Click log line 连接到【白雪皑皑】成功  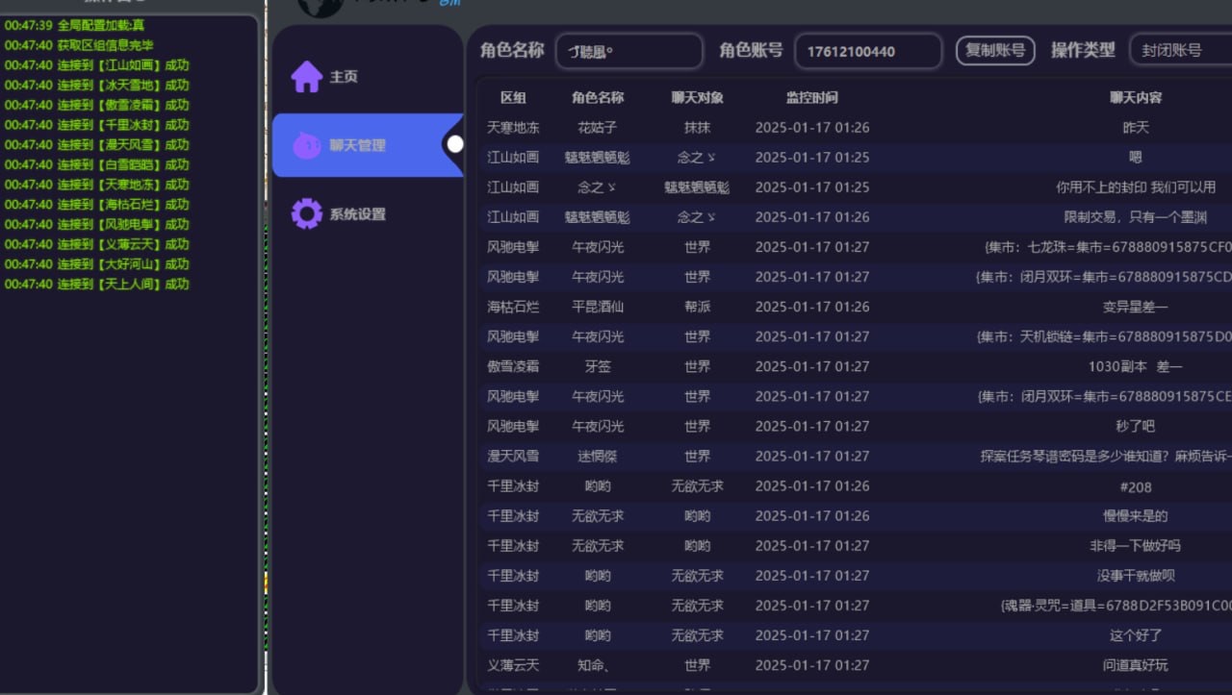[96, 164]
